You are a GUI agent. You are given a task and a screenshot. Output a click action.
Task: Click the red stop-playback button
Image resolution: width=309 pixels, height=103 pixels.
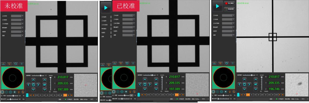(x=229, y=3)
